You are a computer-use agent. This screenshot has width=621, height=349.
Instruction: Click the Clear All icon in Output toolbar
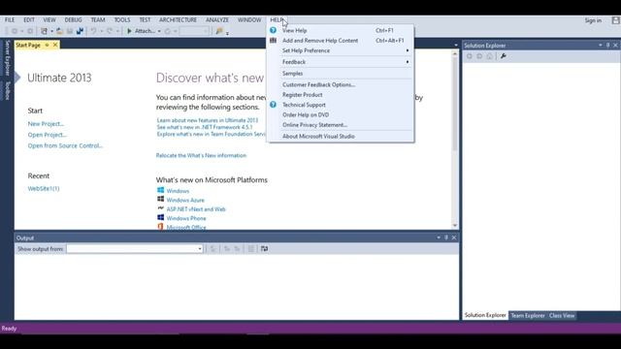pyautogui.click(x=250, y=248)
